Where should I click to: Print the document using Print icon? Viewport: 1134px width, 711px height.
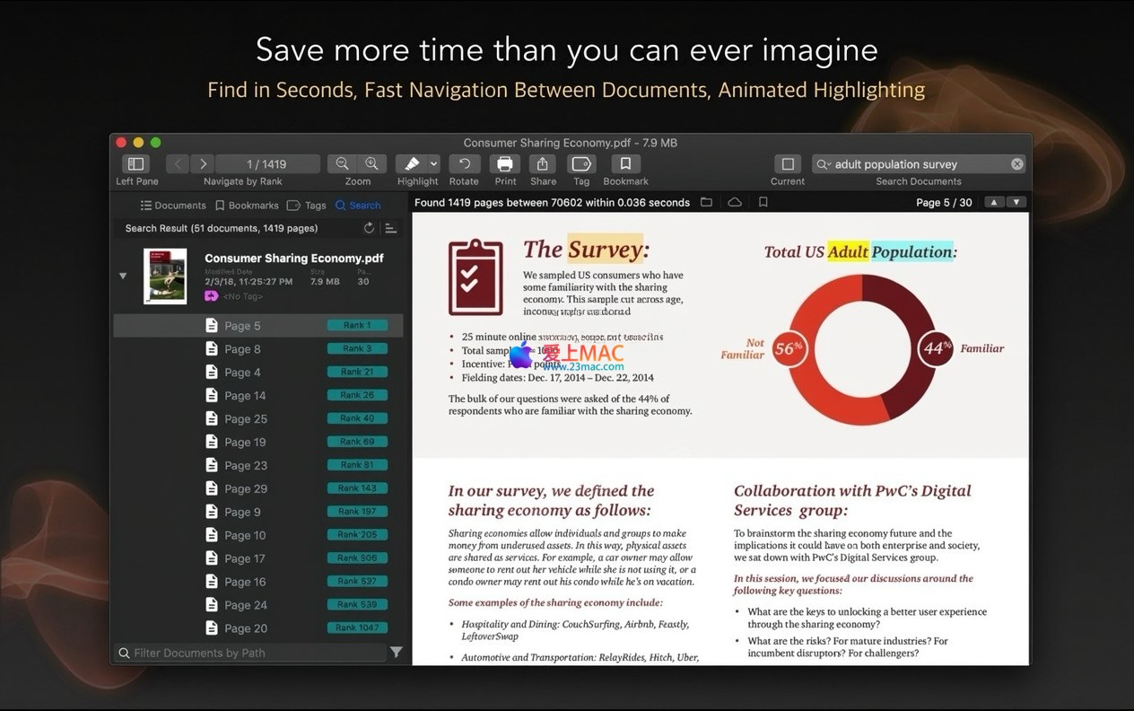[x=505, y=164]
